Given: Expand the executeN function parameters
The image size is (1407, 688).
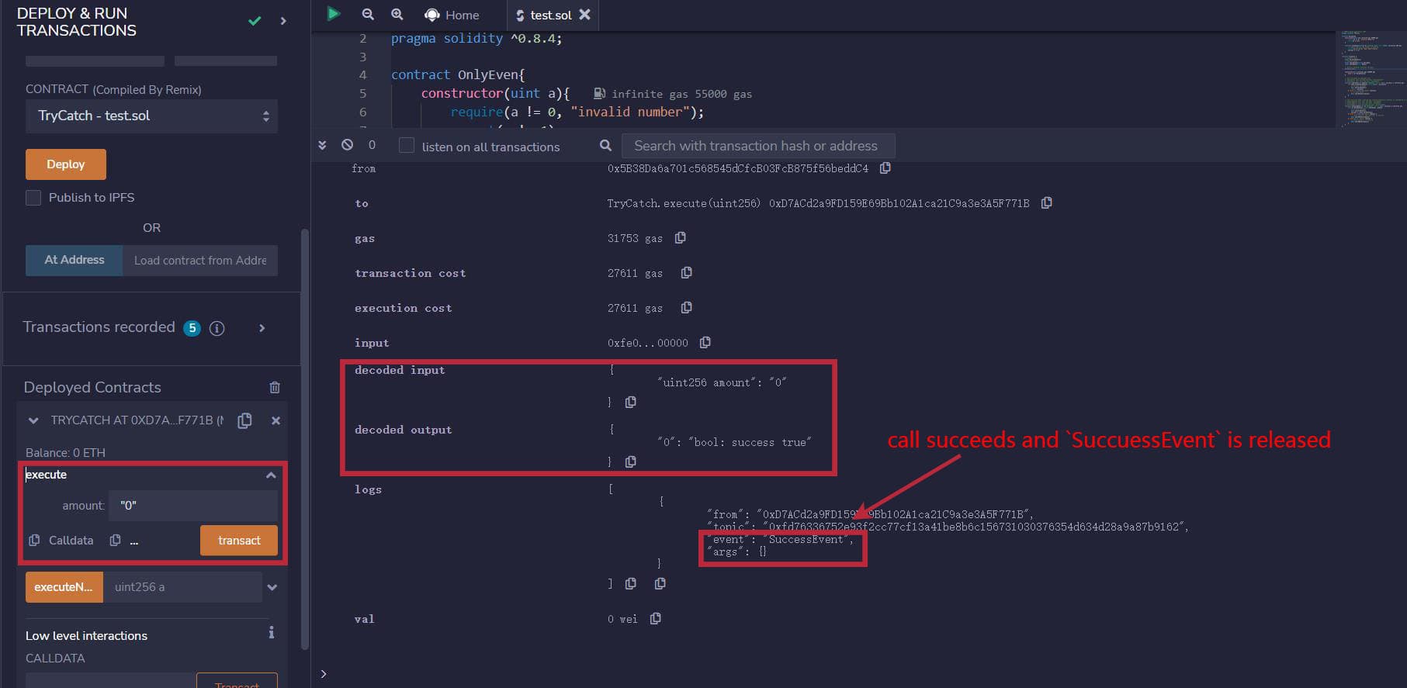Looking at the screenshot, I should click(272, 587).
